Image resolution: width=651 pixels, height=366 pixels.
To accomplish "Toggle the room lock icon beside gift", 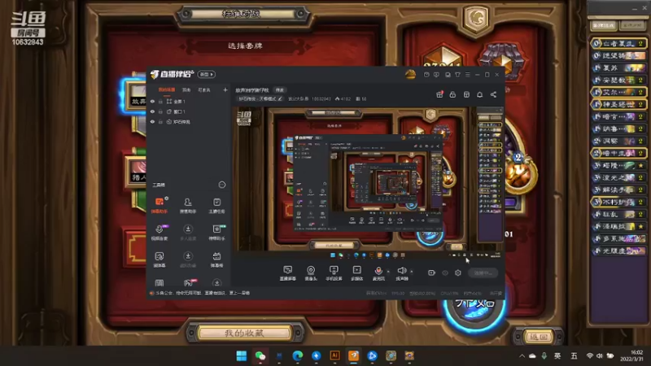I will [x=452, y=94].
